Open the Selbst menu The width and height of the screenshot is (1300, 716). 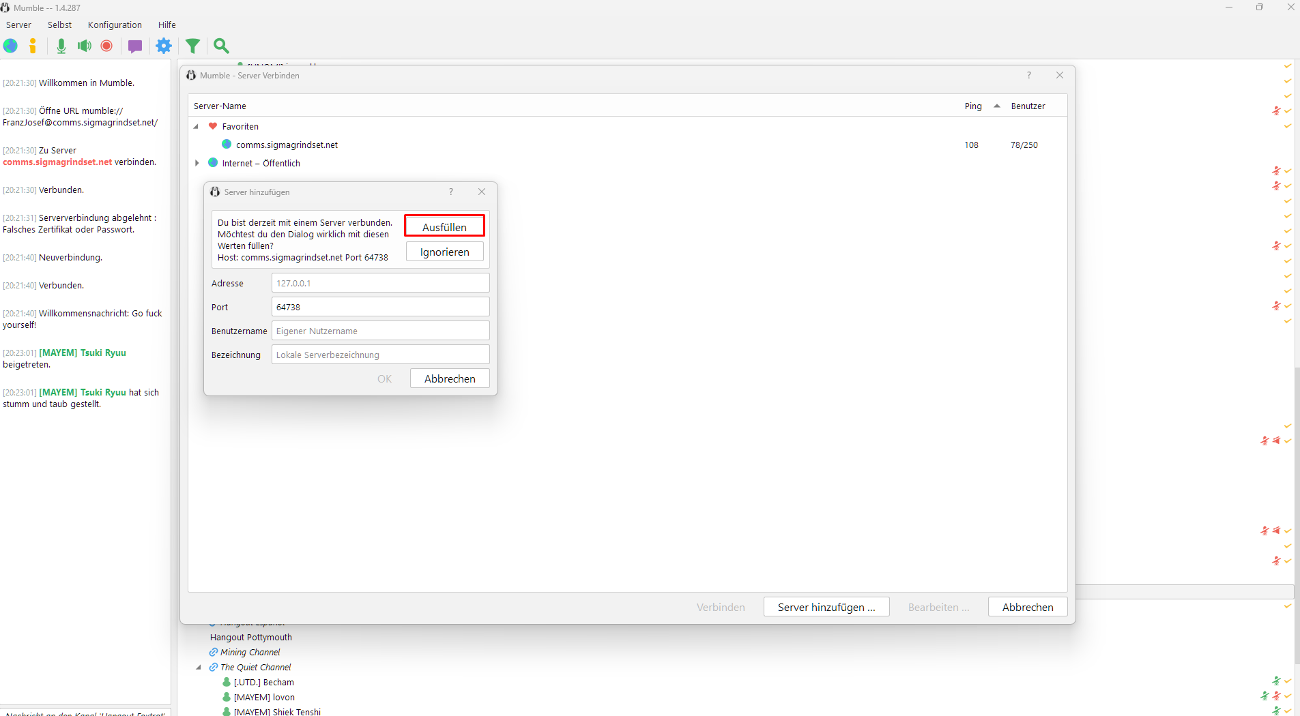pyautogui.click(x=59, y=25)
